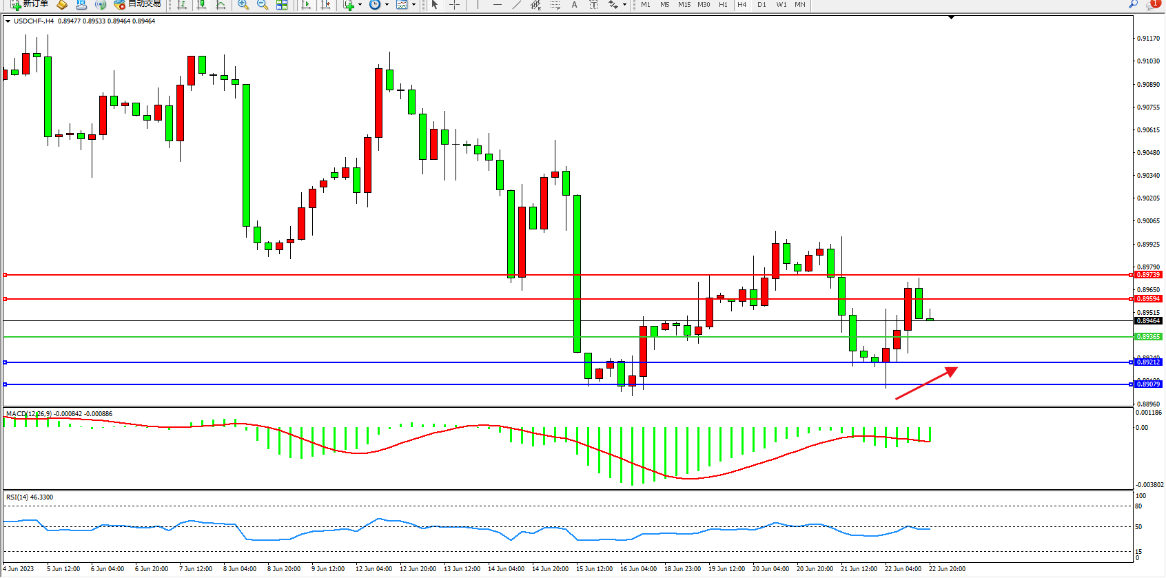Screen dimensions: 1166x578
Task: Select the D1 timeframe
Action: pos(761,5)
